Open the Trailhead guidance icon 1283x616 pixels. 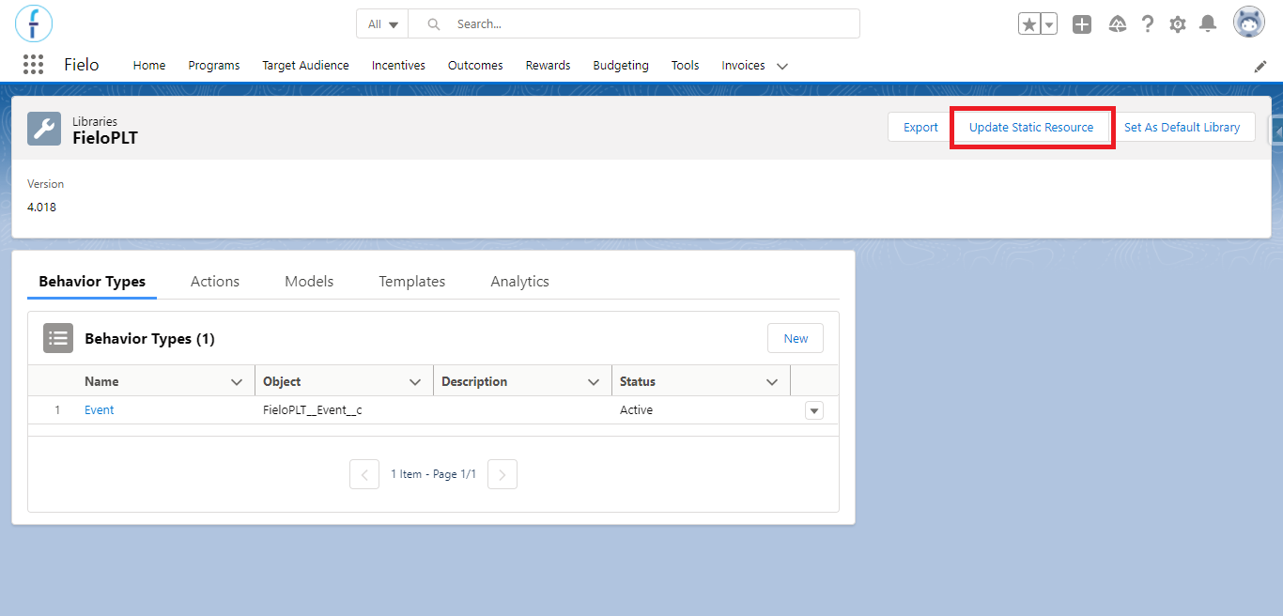pyautogui.click(x=1117, y=24)
